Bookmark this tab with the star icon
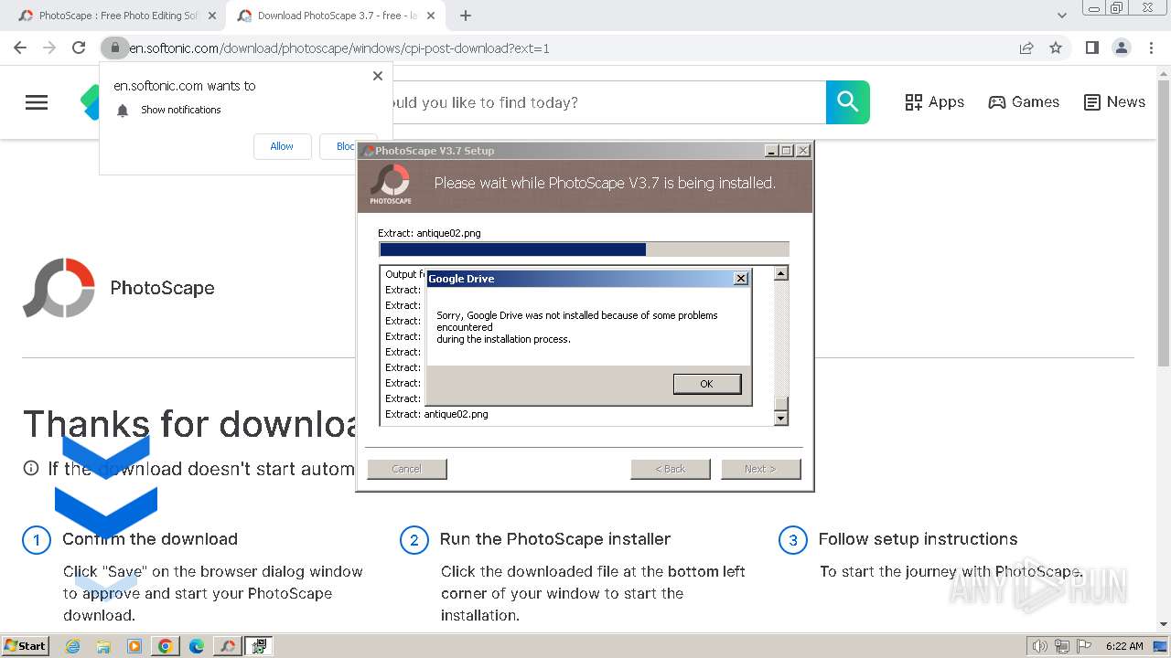Viewport: 1171px width, 658px height. pyautogui.click(x=1056, y=48)
